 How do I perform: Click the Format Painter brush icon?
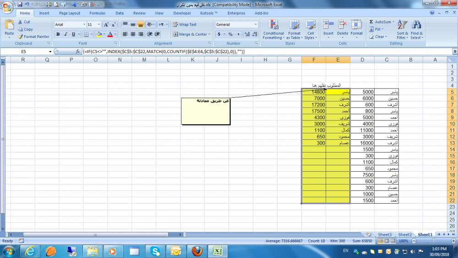[x=21, y=37]
